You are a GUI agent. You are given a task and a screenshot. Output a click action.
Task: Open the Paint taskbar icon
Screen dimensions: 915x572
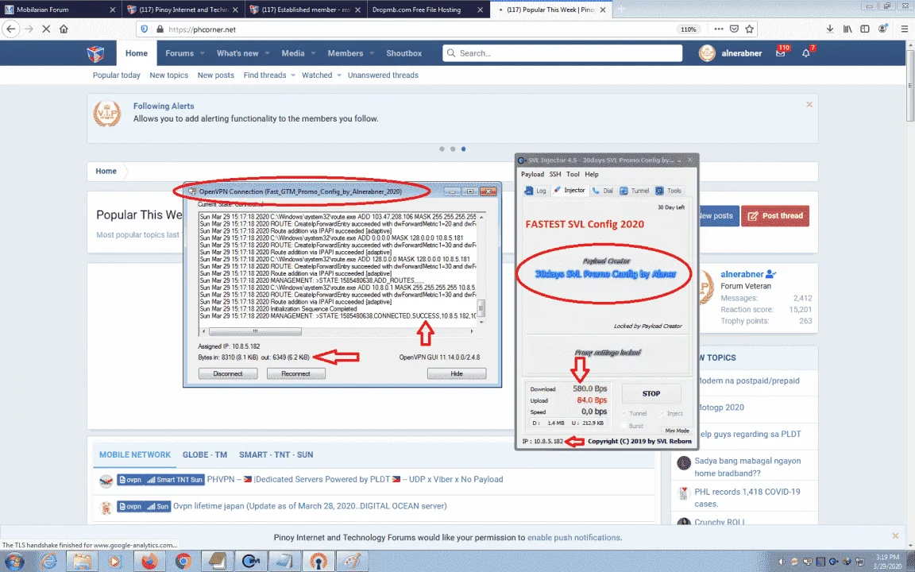pos(352,562)
